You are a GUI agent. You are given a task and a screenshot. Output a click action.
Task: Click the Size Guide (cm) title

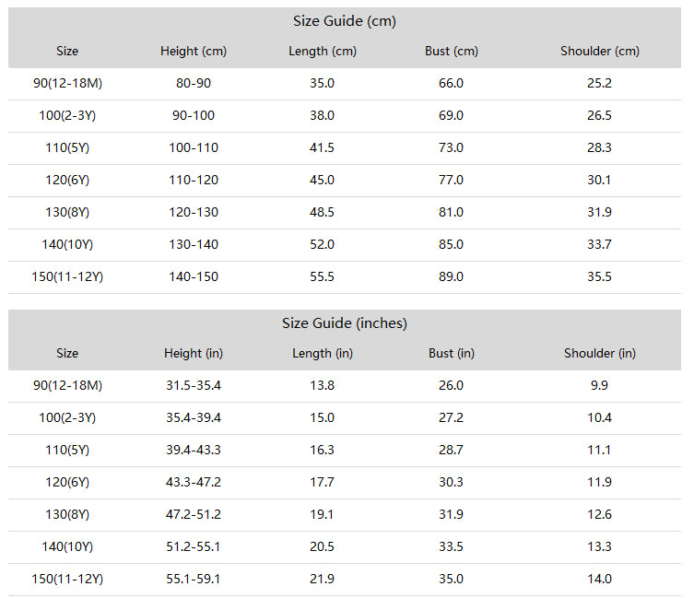345,21
